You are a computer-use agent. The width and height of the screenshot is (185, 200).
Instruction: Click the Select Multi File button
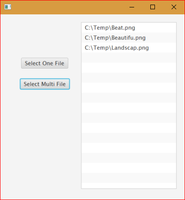pos(45,84)
